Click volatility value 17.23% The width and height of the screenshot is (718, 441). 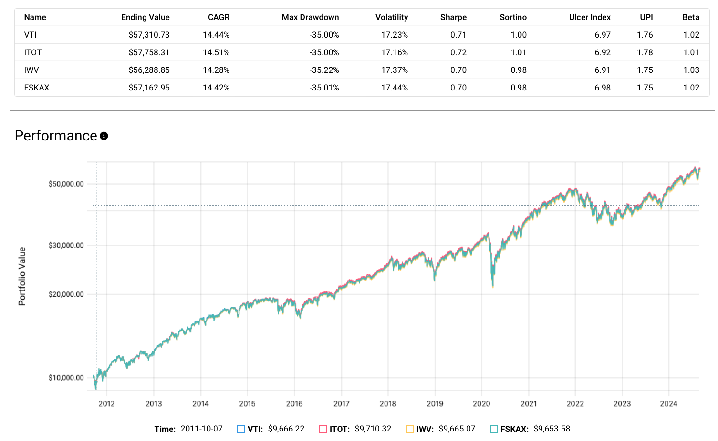tap(395, 35)
